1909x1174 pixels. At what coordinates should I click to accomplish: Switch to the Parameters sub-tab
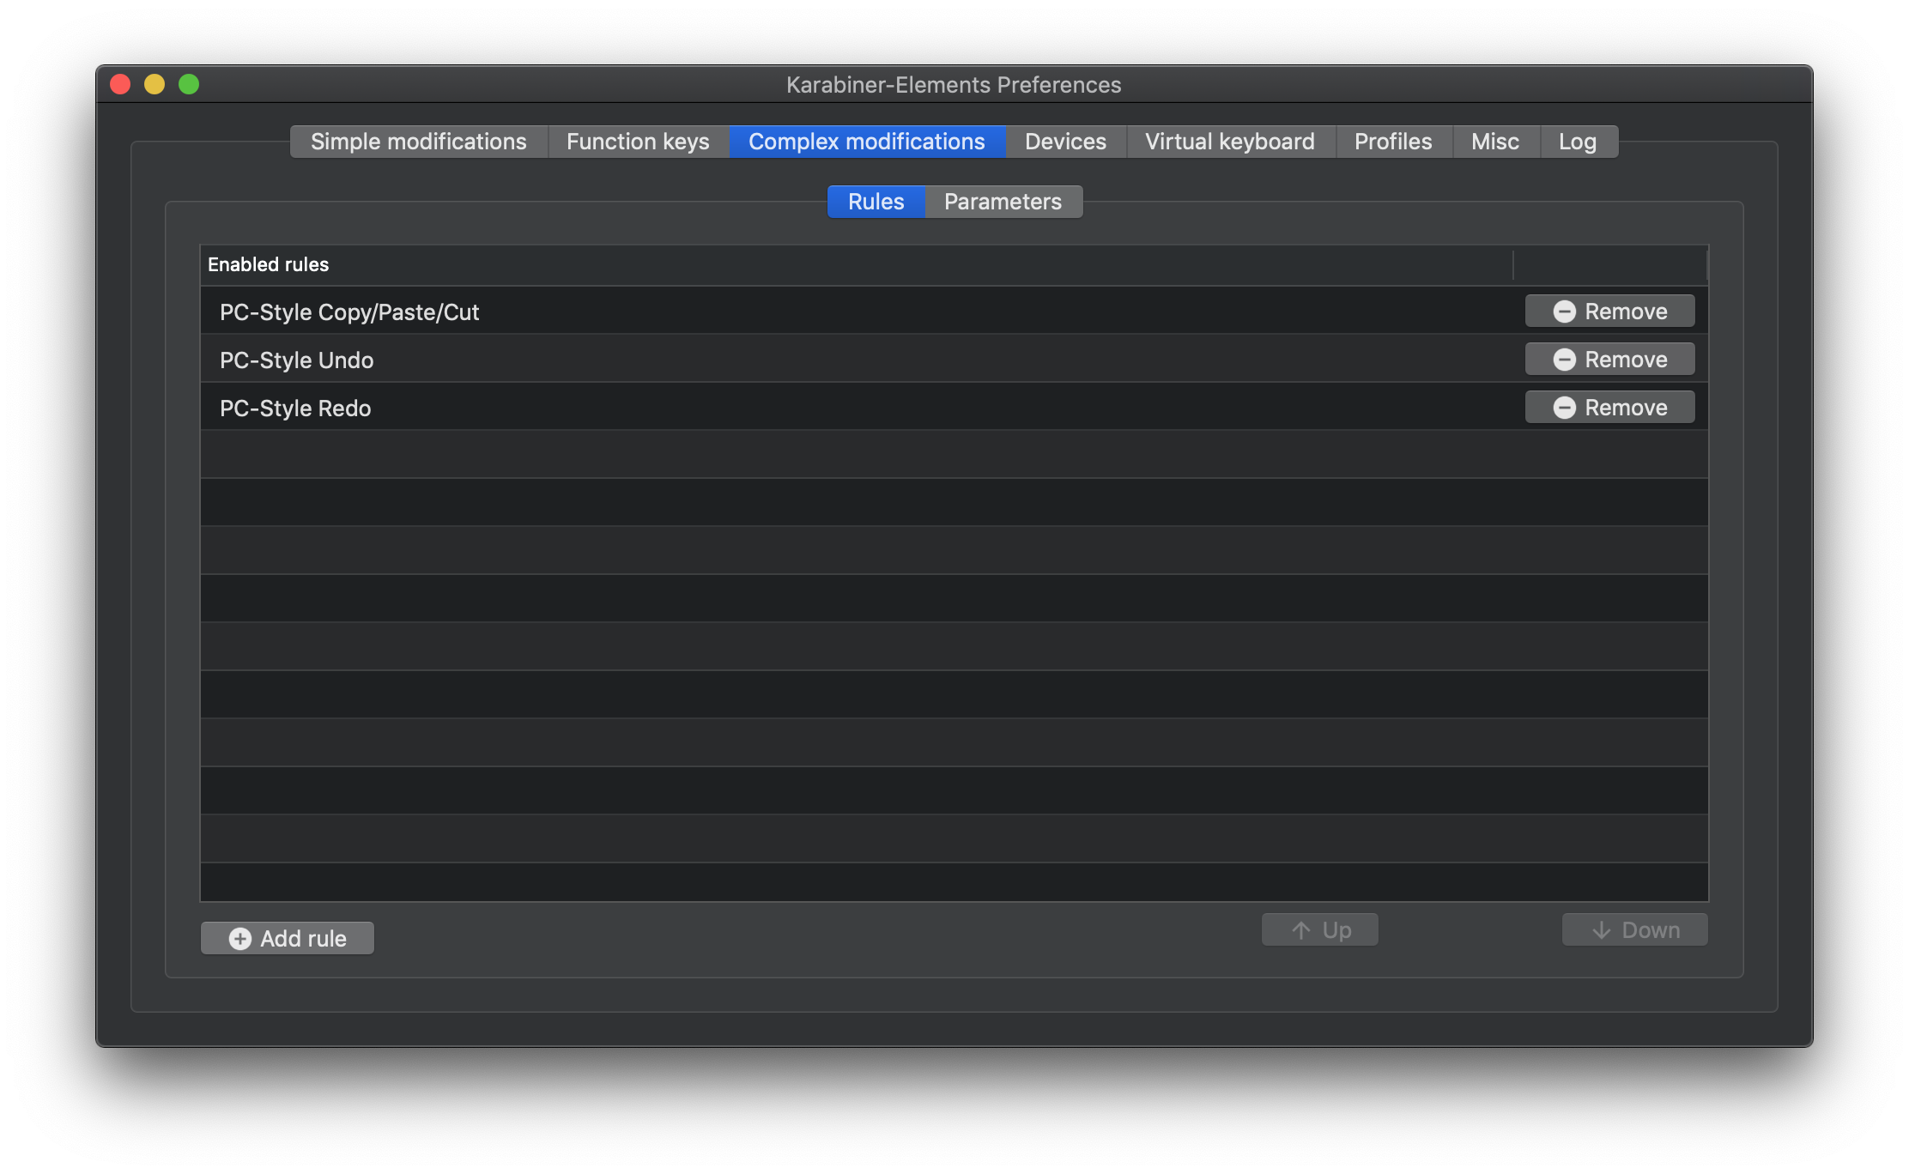(1003, 202)
